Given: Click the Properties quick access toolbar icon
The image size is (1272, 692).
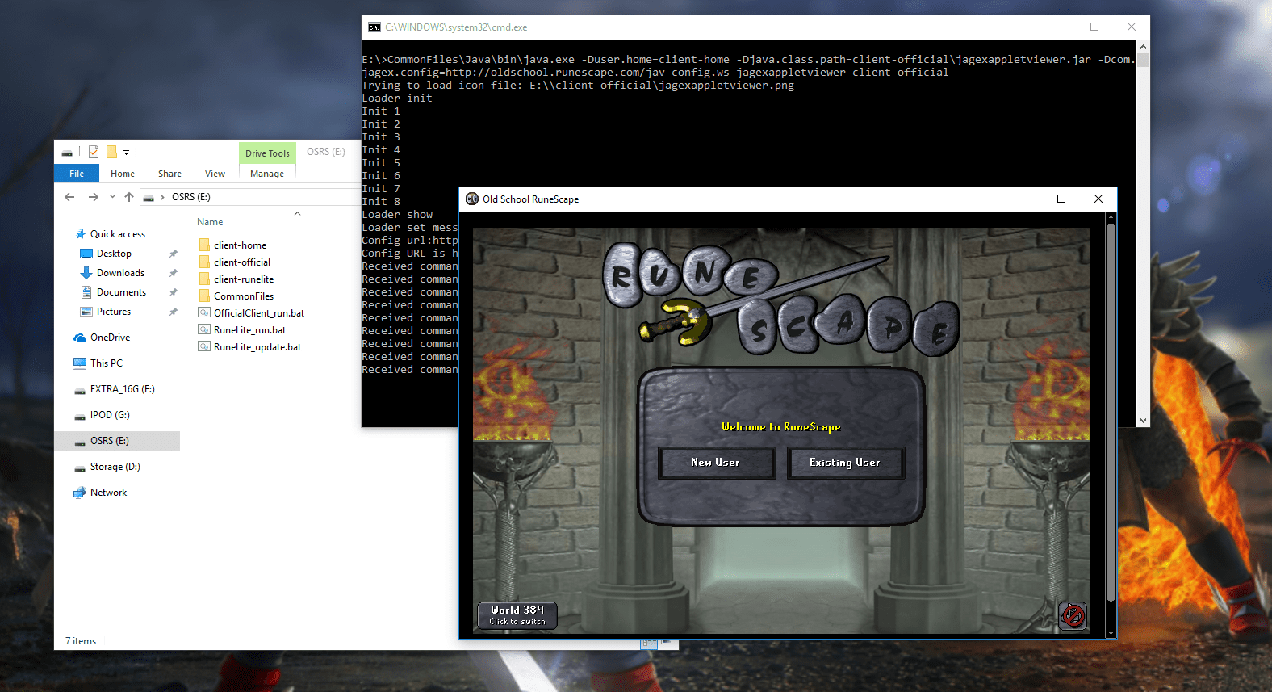Looking at the screenshot, I should coord(94,152).
